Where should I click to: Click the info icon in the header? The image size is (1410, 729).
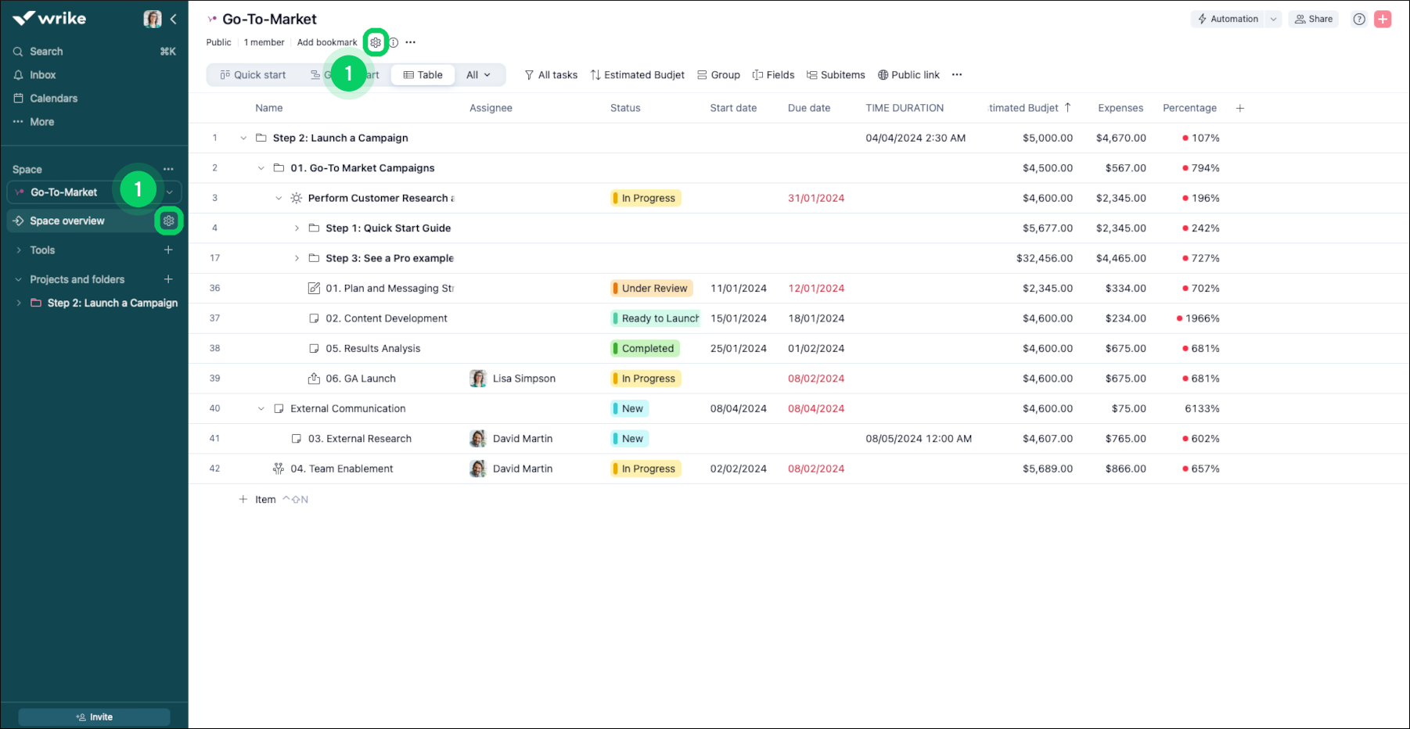tap(394, 43)
